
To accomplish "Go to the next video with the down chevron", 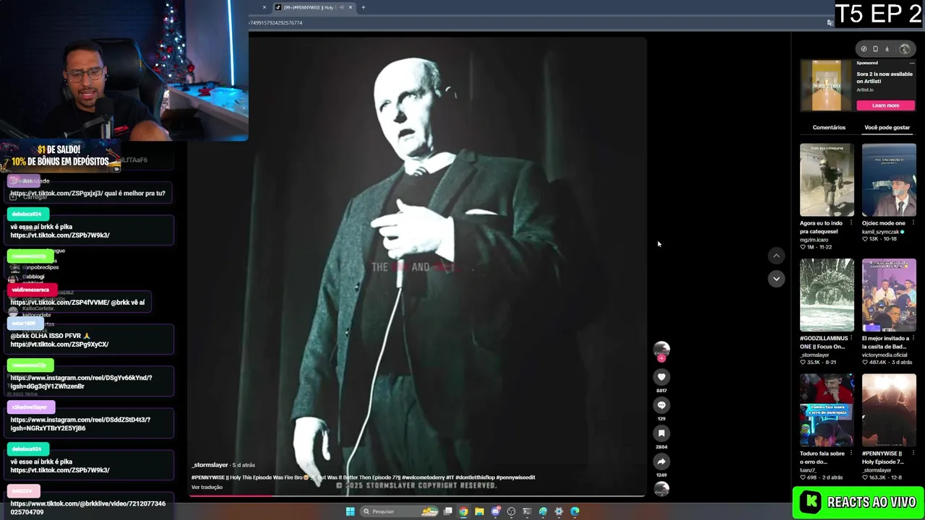I will click(x=776, y=279).
